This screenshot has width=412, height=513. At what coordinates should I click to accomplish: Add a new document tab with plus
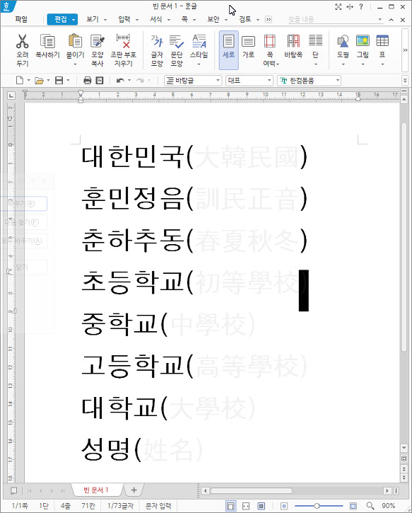point(134,490)
